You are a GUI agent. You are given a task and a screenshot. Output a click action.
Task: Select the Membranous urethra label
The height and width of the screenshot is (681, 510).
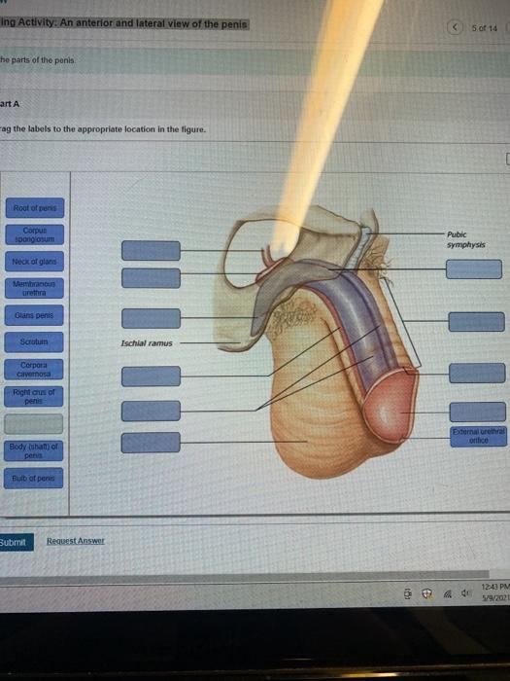(34, 288)
